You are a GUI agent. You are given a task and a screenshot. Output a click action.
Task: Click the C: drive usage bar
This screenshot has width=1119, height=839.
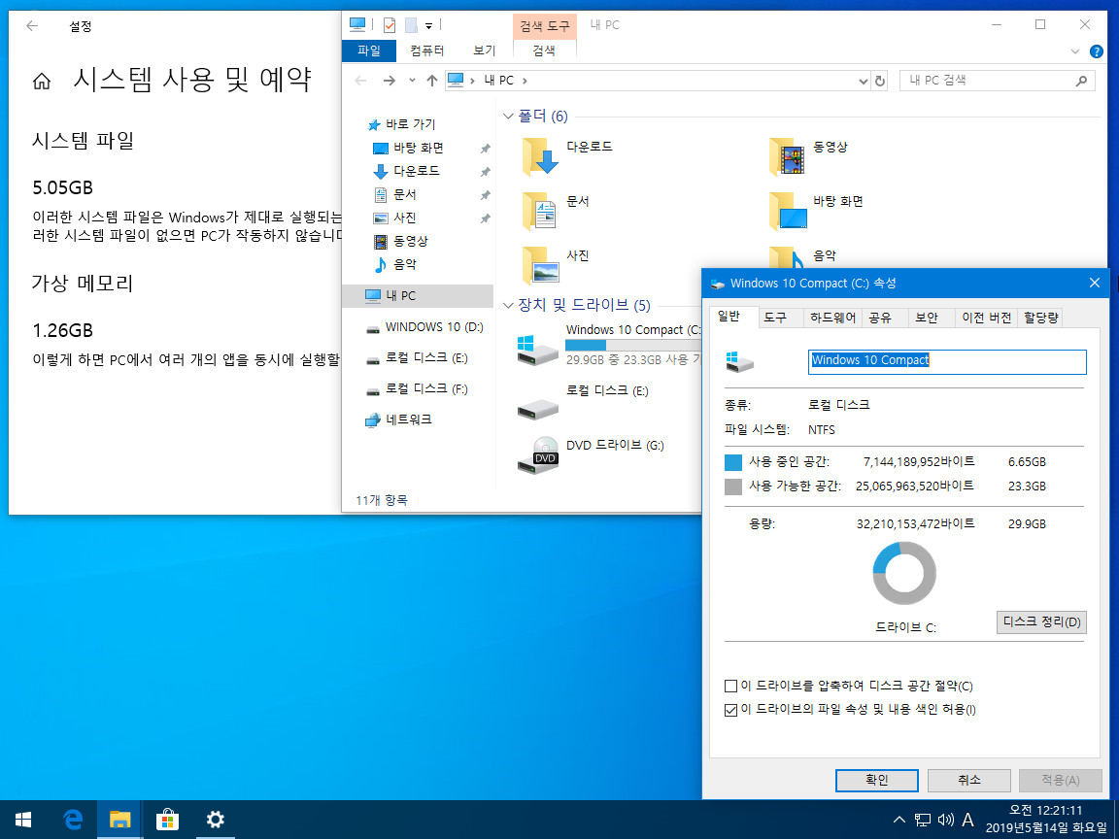pos(633,345)
